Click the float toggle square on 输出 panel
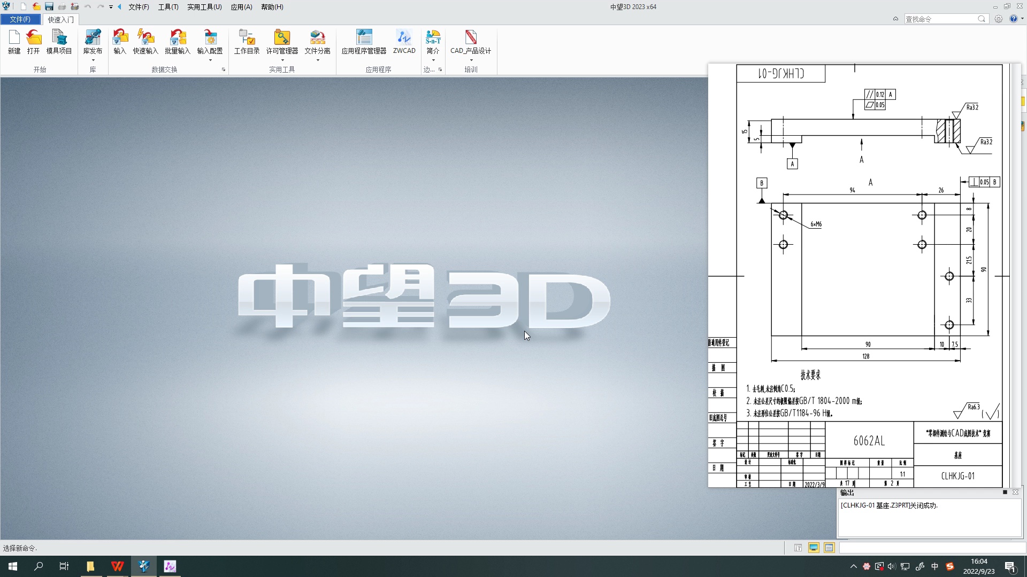1027x577 pixels. tap(1005, 492)
